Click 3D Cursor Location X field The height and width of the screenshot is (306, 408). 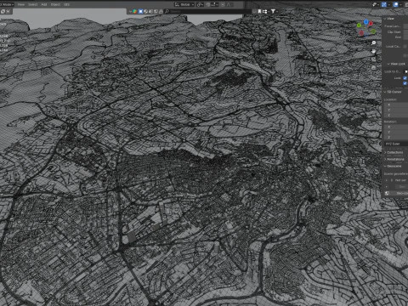(x=396, y=105)
